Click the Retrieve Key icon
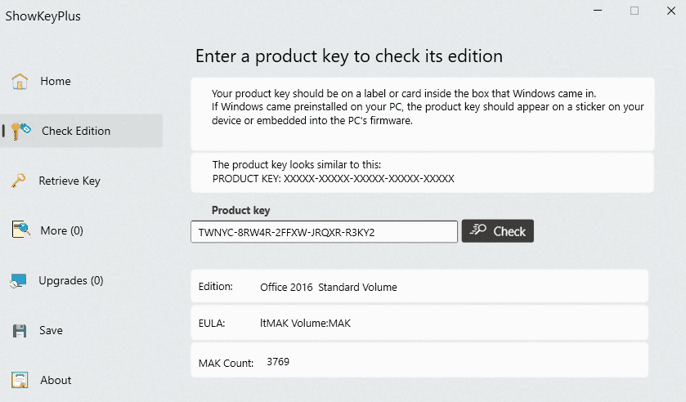 [x=20, y=181]
